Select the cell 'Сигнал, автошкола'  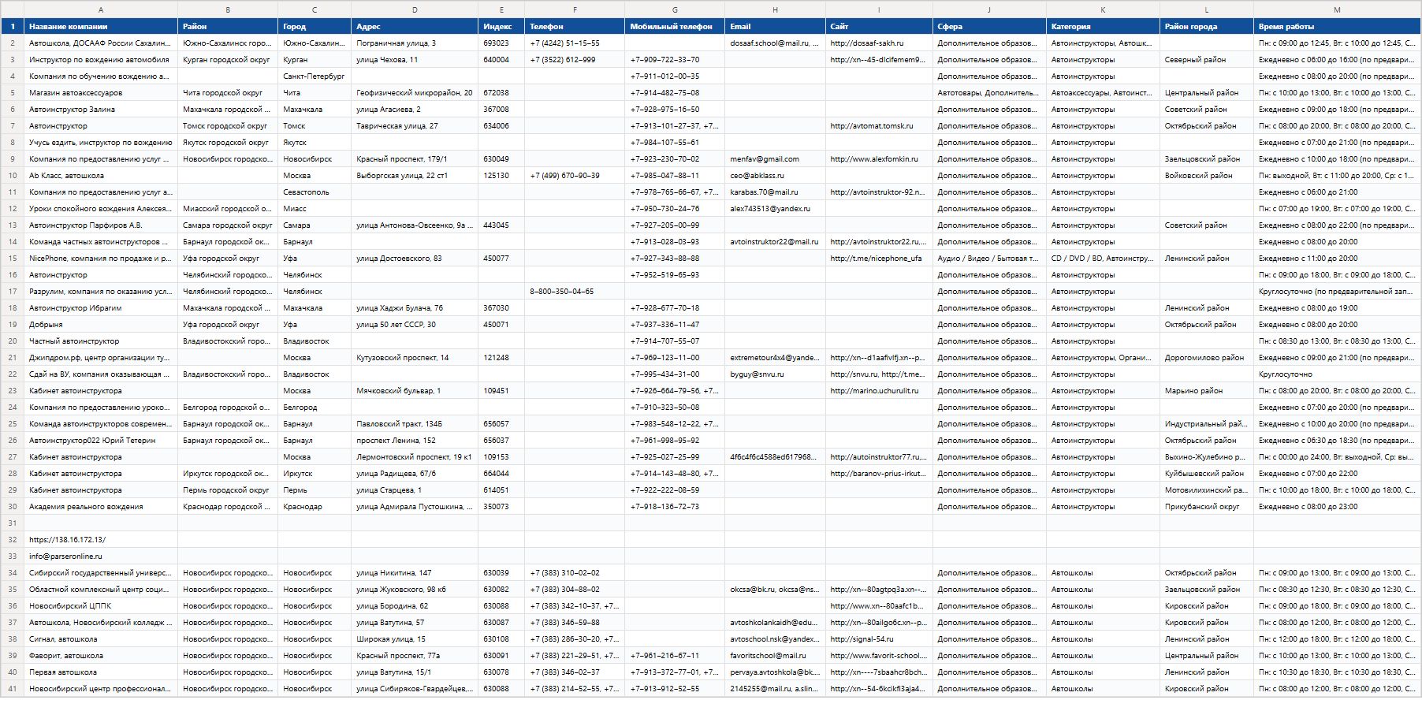pos(101,639)
